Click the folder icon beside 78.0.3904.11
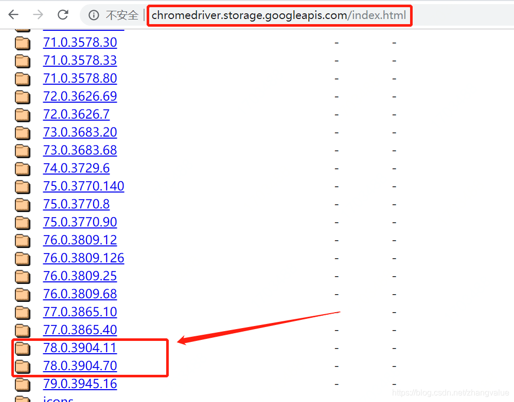The width and height of the screenshot is (514, 402). pos(23,348)
